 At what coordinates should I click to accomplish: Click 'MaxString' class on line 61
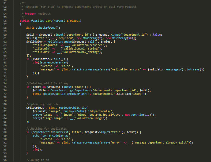click(119, 38)
